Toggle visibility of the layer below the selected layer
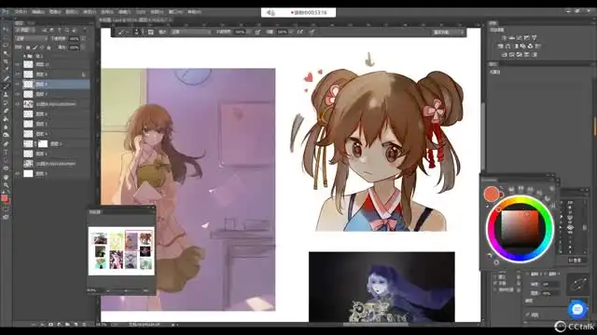The image size is (597, 335). pyautogui.click(x=18, y=94)
